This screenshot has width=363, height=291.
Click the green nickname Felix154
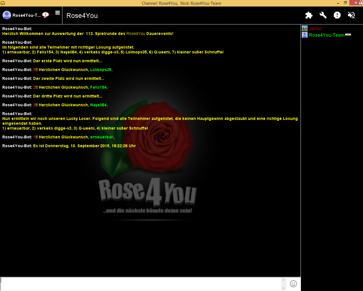(x=98, y=87)
